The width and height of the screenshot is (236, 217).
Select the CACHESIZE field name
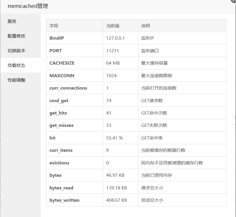[x=62, y=63]
